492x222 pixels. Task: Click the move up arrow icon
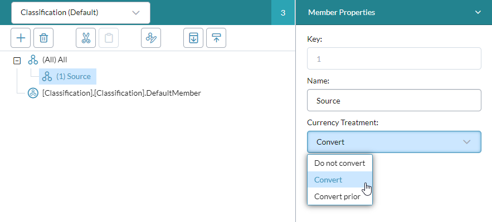(x=216, y=38)
